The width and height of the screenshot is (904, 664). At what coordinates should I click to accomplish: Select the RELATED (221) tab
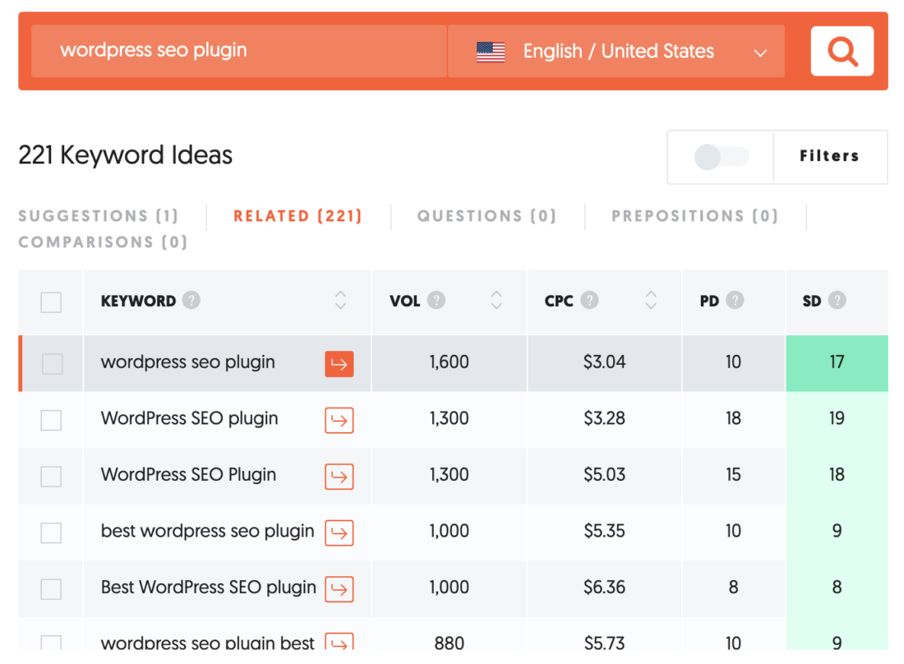coord(297,216)
